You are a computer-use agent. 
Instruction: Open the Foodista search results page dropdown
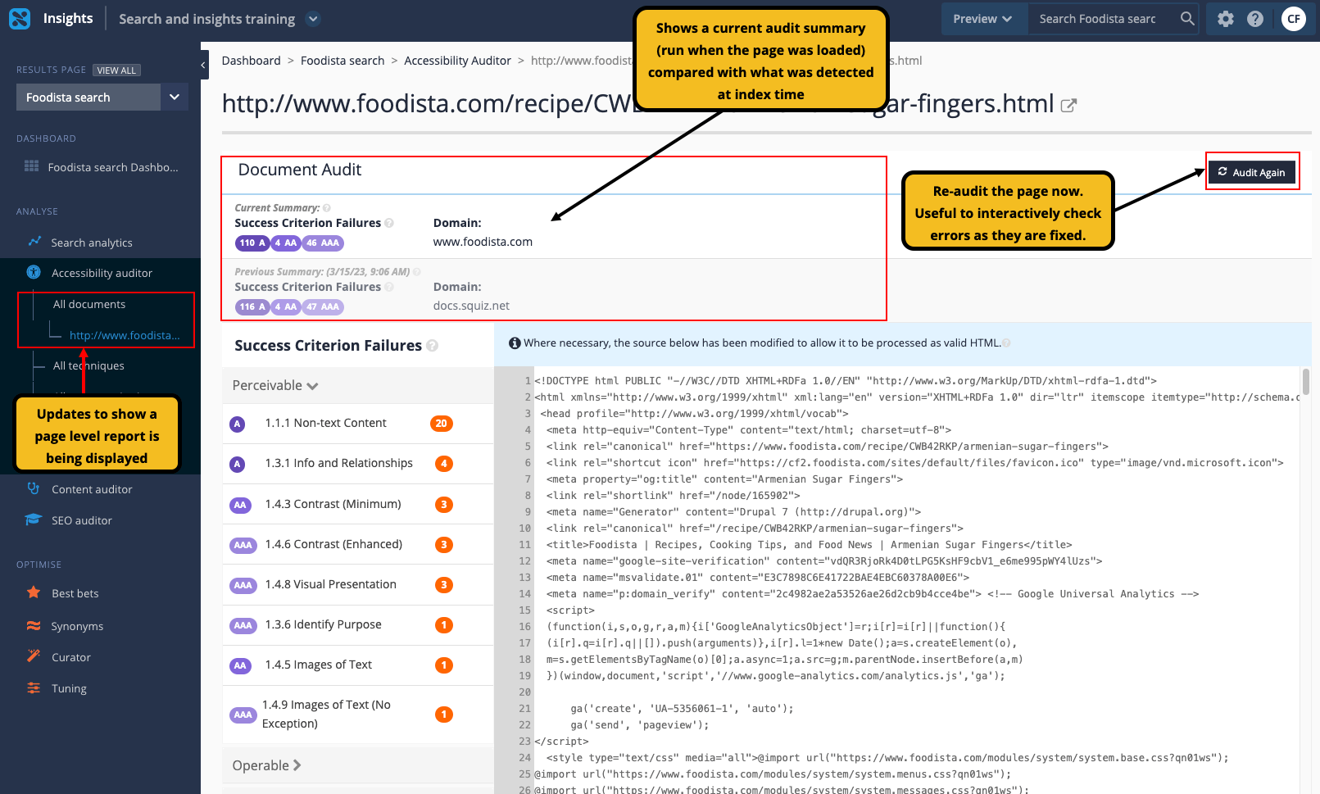(x=174, y=98)
